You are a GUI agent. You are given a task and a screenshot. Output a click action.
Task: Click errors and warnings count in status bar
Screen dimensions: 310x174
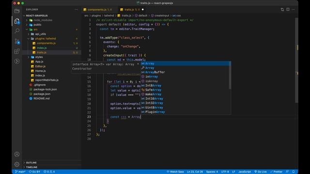[x=49, y=172]
